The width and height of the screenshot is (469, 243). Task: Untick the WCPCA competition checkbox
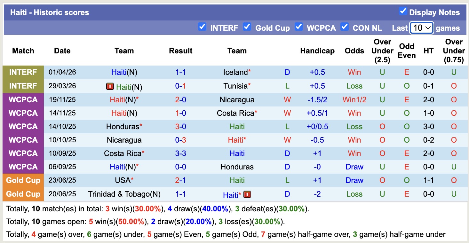click(x=298, y=27)
